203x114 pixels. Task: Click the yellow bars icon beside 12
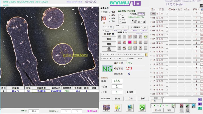(x=146, y=54)
